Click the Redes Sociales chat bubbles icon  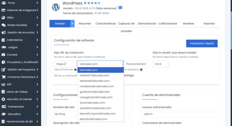click(x=4, y=25)
